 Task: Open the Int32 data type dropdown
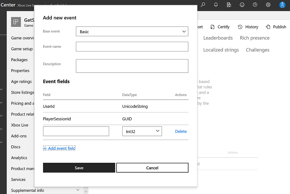click(142, 131)
